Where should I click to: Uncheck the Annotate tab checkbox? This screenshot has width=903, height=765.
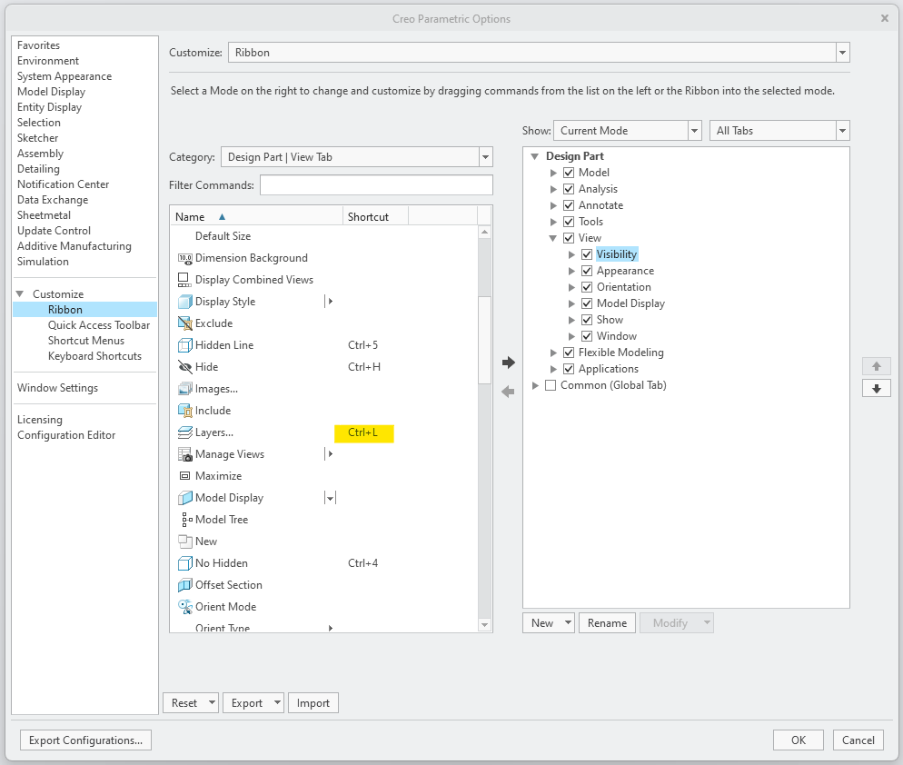[569, 205]
